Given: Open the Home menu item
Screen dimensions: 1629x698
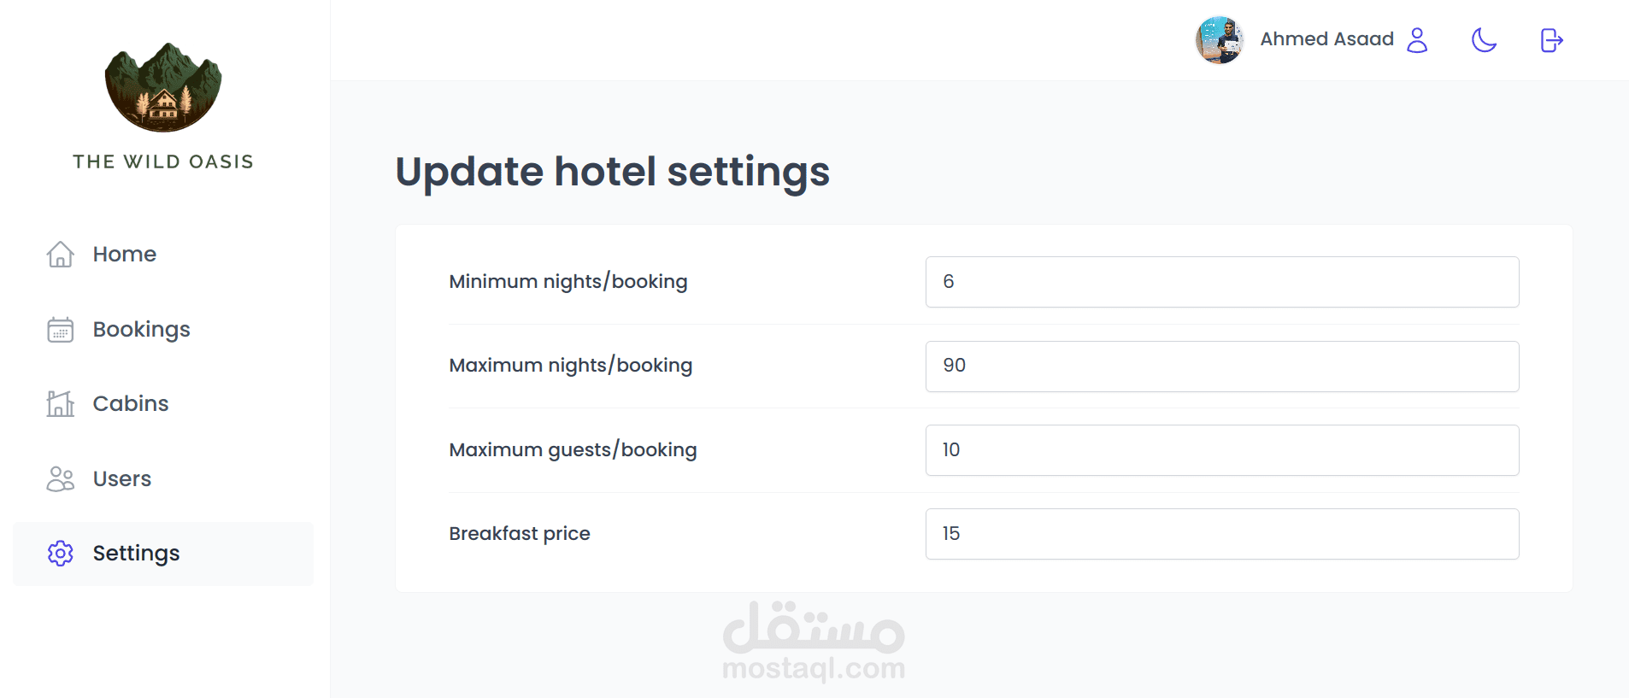Looking at the screenshot, I should click(x=125, y=254).
